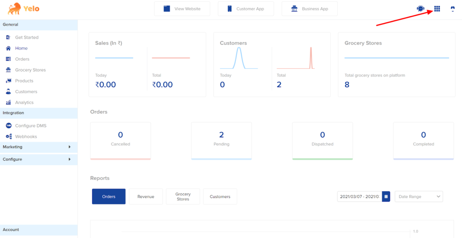
Task: Switch reports to the Revenue tab
Action: click(x=146, y=197)
